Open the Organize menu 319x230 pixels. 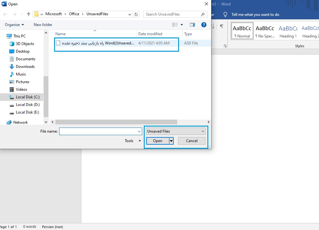pos(14,25)
